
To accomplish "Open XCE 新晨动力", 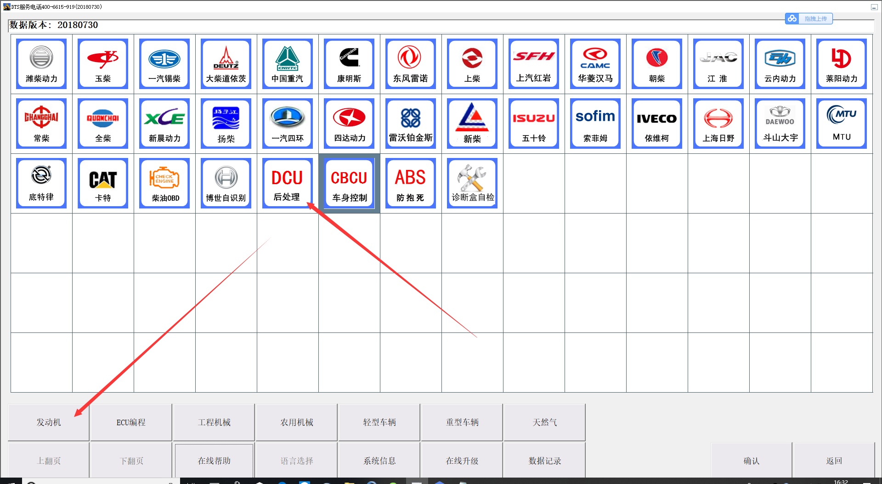I will point(164,124).
